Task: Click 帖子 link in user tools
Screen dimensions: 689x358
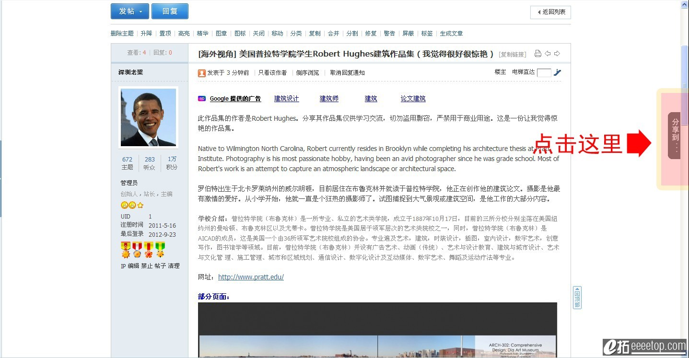Action: 160,266
